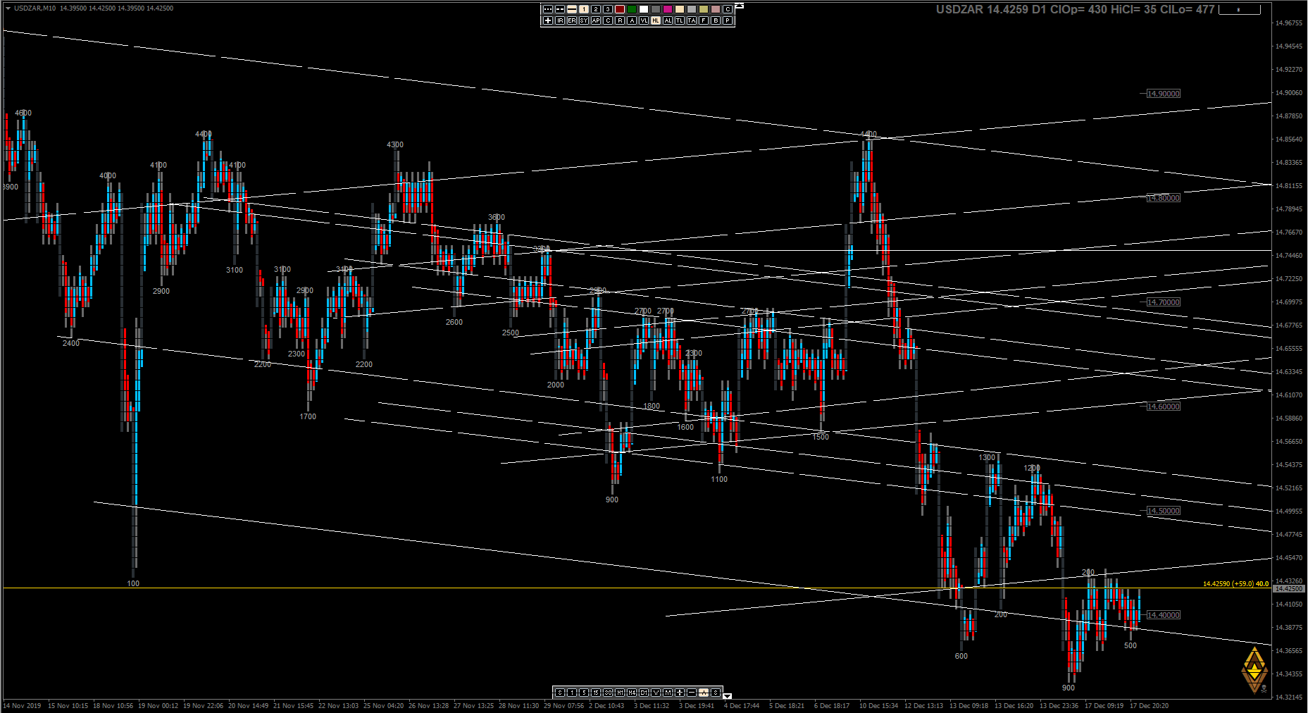Click the 14.80000 price level label

tap(1163, 198)
